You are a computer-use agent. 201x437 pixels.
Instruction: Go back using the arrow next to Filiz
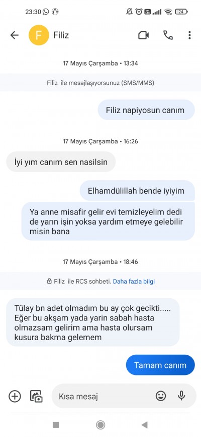14,35
